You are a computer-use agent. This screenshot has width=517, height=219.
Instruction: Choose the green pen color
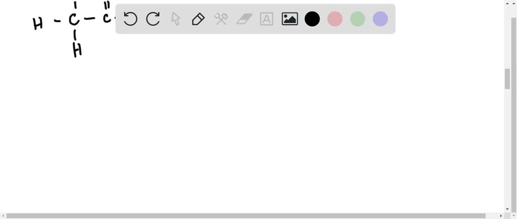[x=357, y=19]
